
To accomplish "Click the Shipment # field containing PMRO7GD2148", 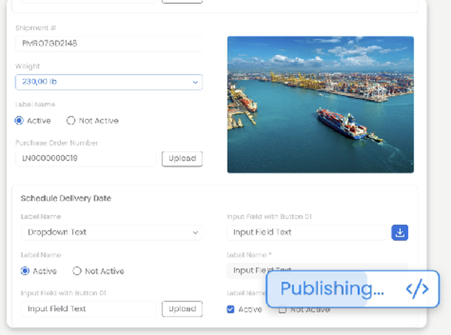I will [x=108, y=44].
